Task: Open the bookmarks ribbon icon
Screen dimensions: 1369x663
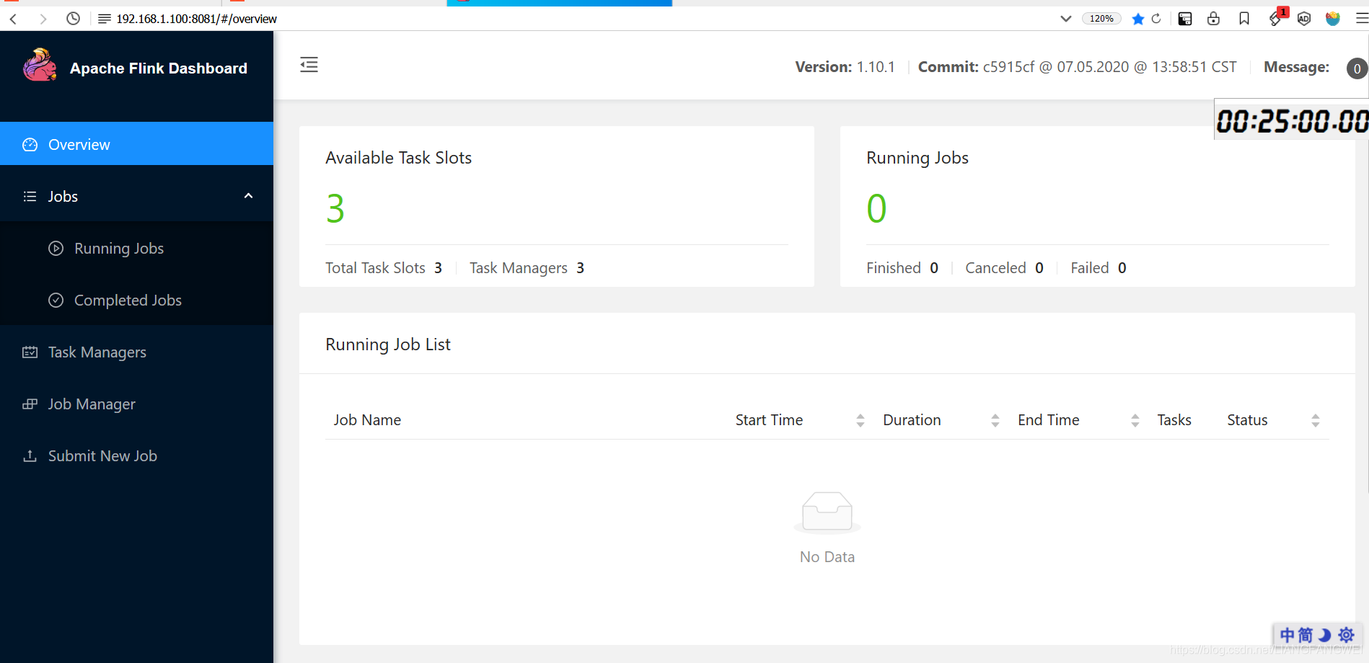Action: pos(1244,19)
